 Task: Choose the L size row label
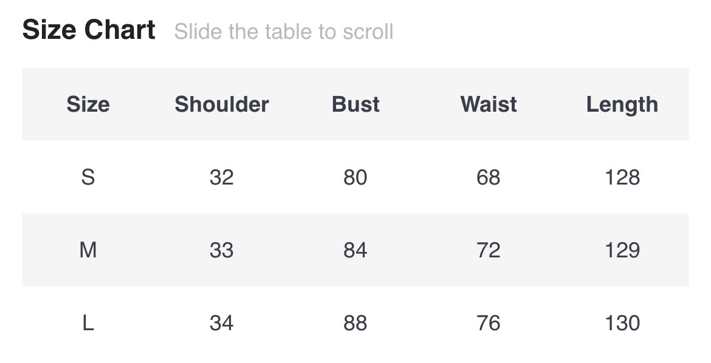pos(88,323)
